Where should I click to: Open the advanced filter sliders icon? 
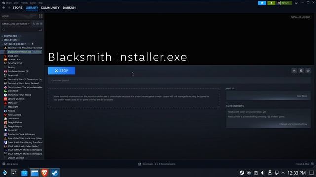[40, 29]
